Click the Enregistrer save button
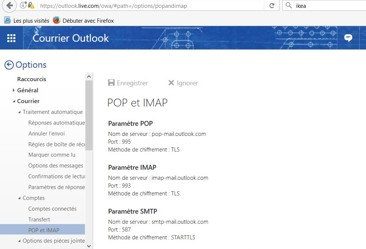 click(x=128, y=83)
